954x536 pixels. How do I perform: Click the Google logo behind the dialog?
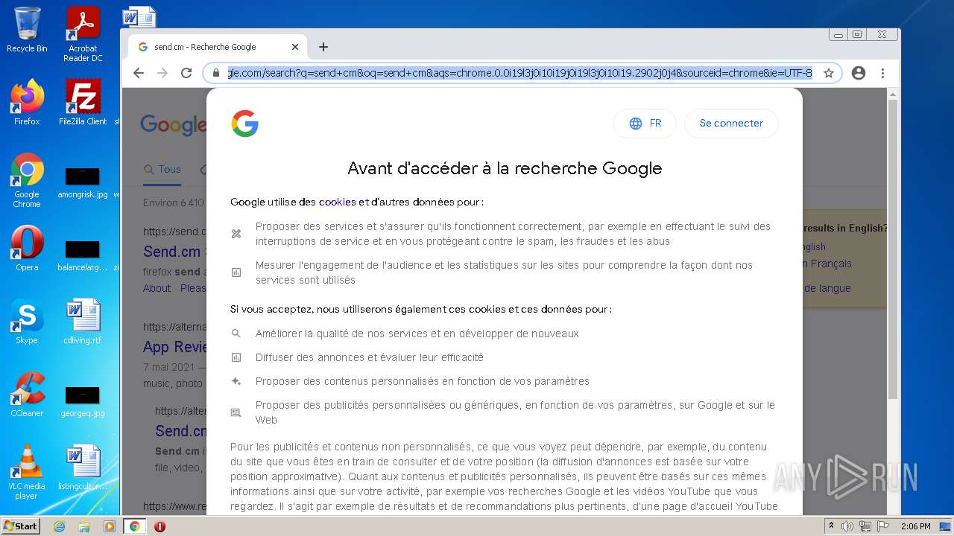coord(173,124)
